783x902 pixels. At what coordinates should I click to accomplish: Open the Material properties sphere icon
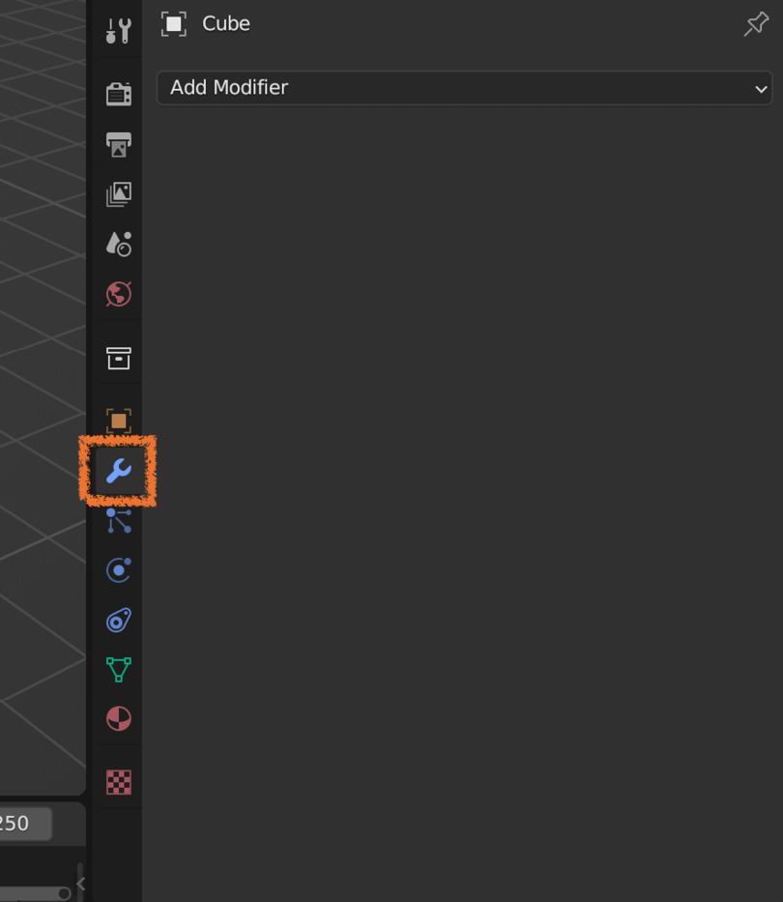click(119, 718)
